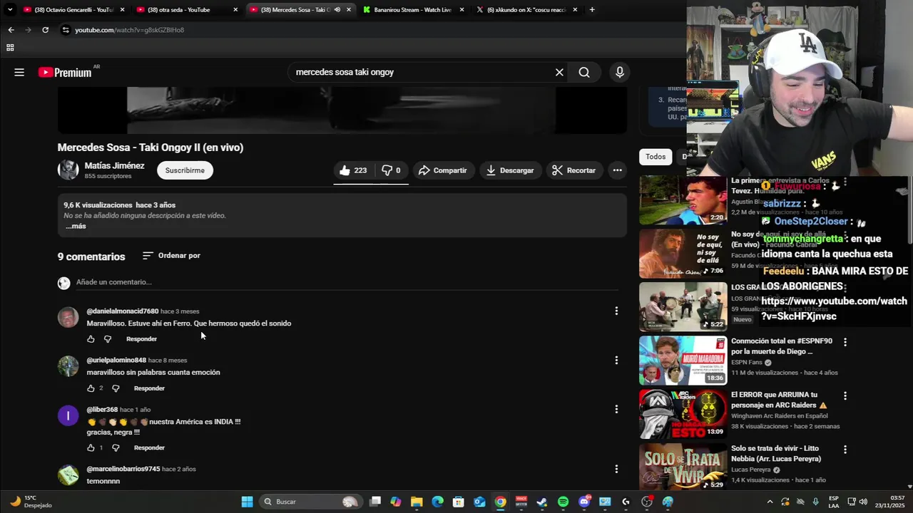Clear the search box text
The image size is (913, 513).
pos(559,72)
